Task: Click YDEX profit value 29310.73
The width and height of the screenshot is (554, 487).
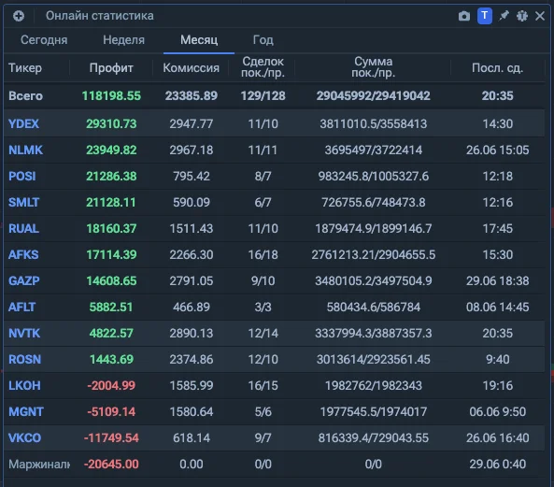Action: [x=111, y=124]
